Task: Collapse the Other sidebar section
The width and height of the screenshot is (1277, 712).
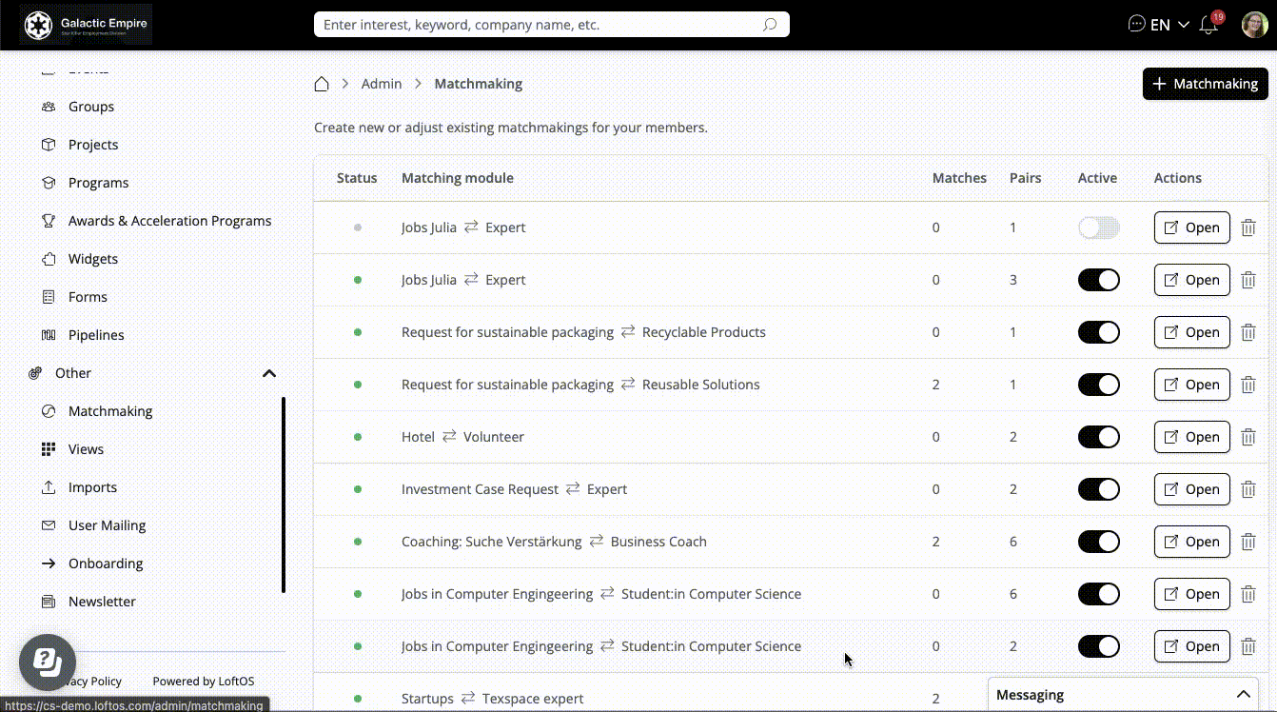Action: click(x=268, y=373)
